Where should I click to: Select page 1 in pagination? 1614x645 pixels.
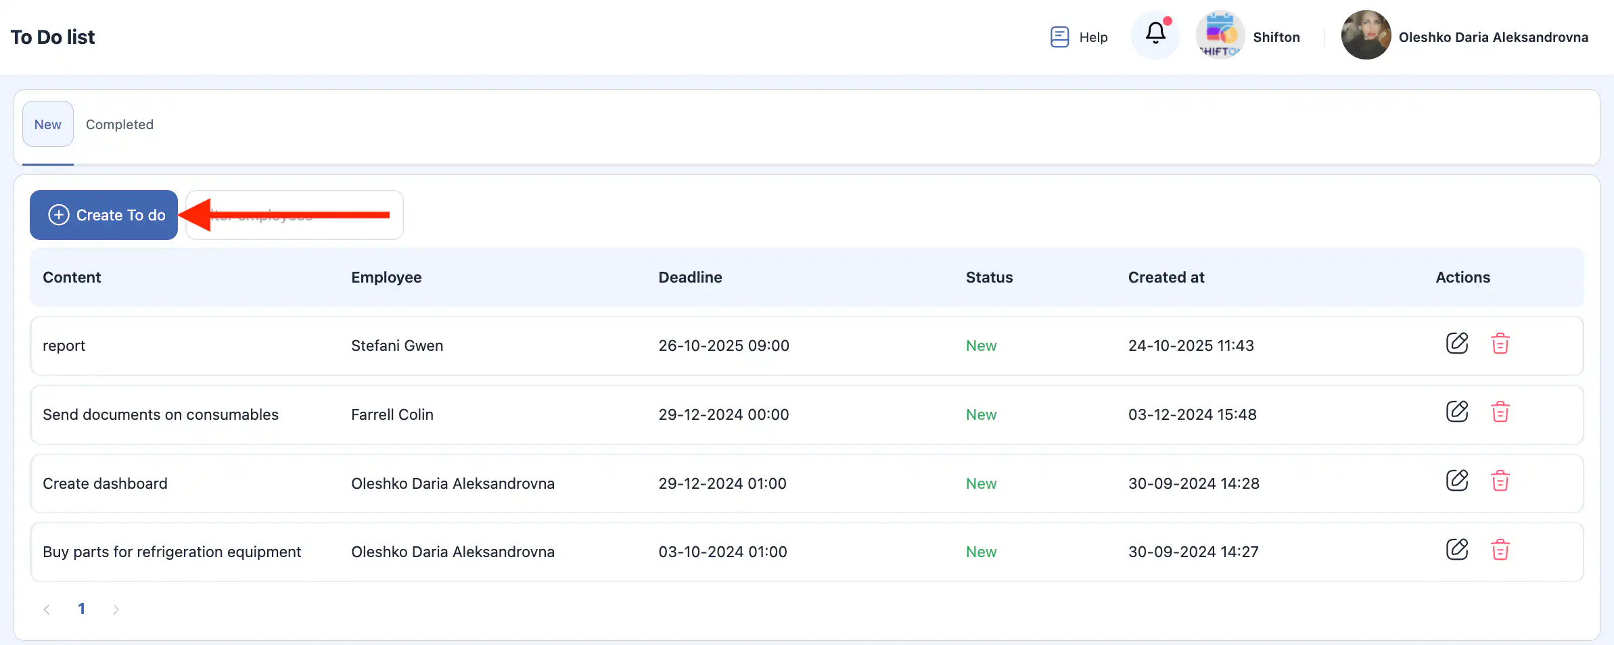click(x=81, y=609)
